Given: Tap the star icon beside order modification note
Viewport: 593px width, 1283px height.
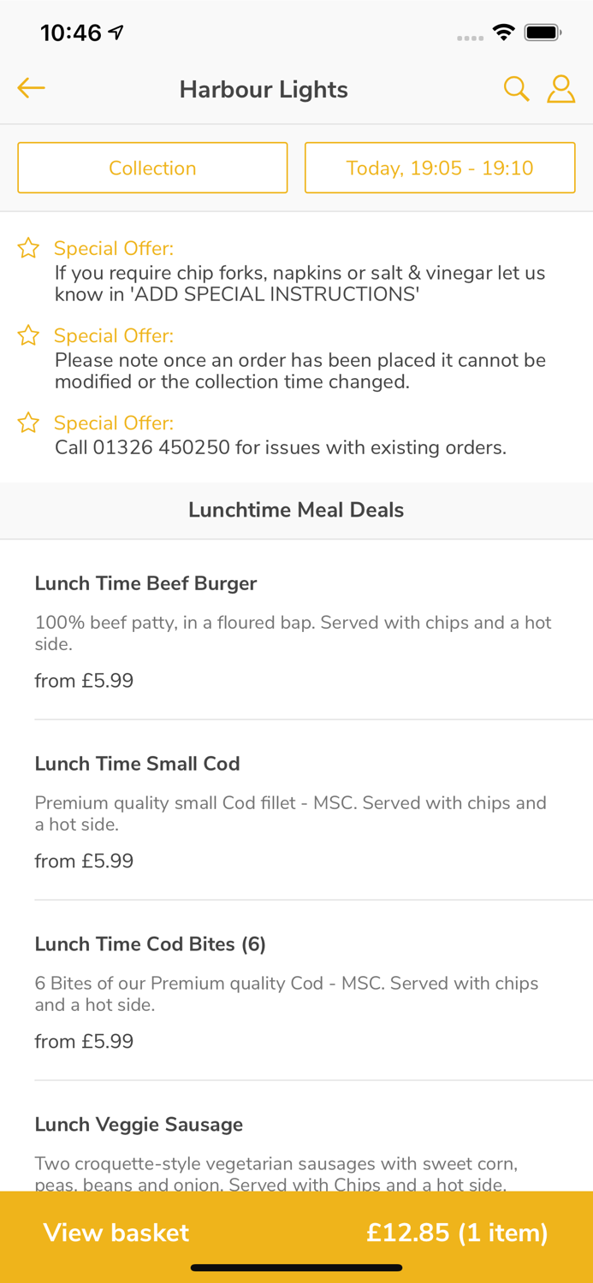Looking at the screenshot, I should coord(28,335).
